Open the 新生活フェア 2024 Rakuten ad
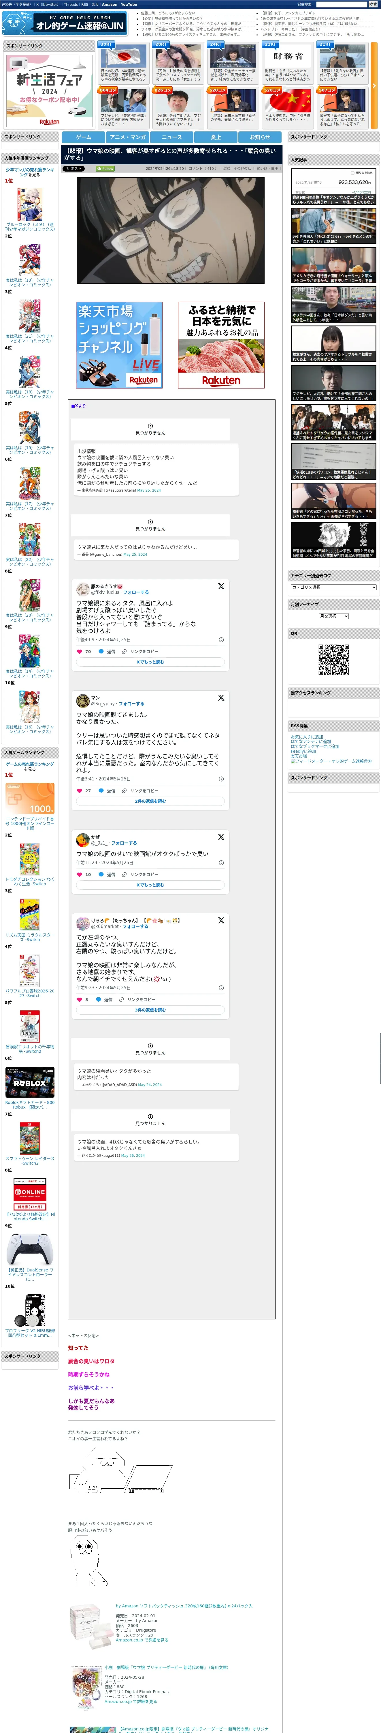Image resolution: width=381 pixels, height=1733 pixels. coord(49,90)
